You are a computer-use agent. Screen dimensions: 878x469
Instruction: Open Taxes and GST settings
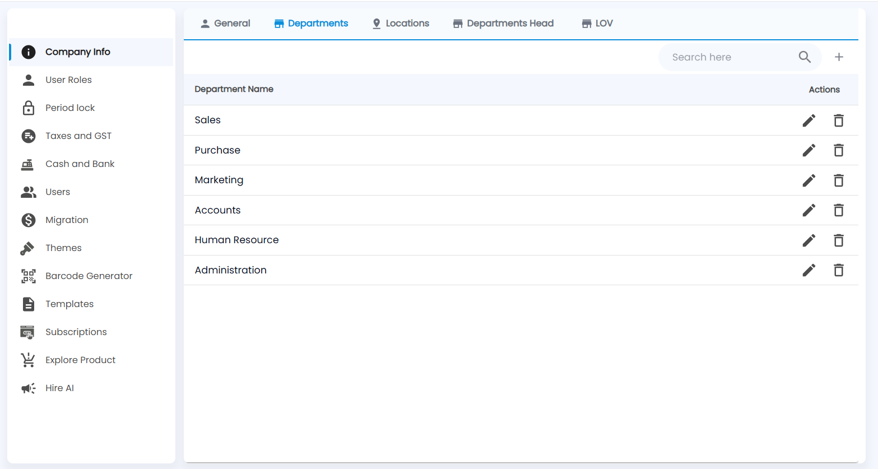(91, 136)
